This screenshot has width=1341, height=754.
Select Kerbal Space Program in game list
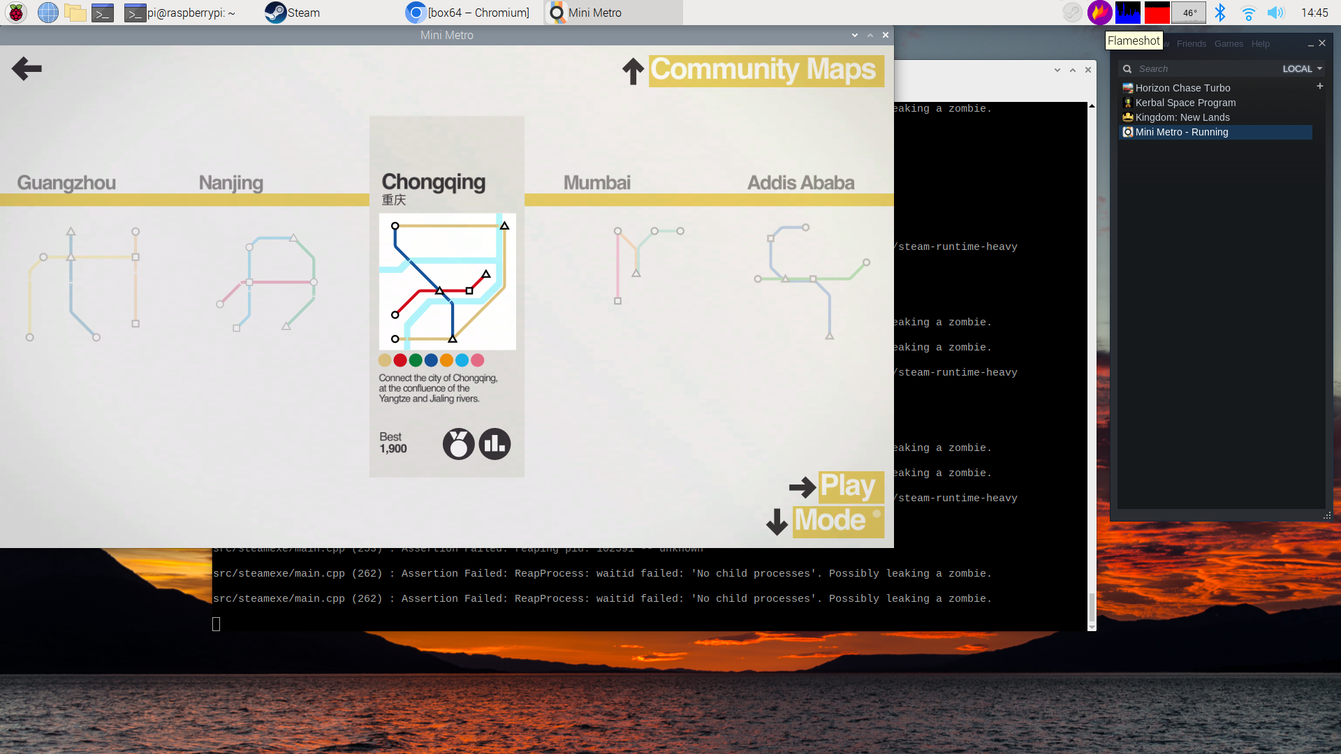pyautogui.click(x=1185, y=103)
